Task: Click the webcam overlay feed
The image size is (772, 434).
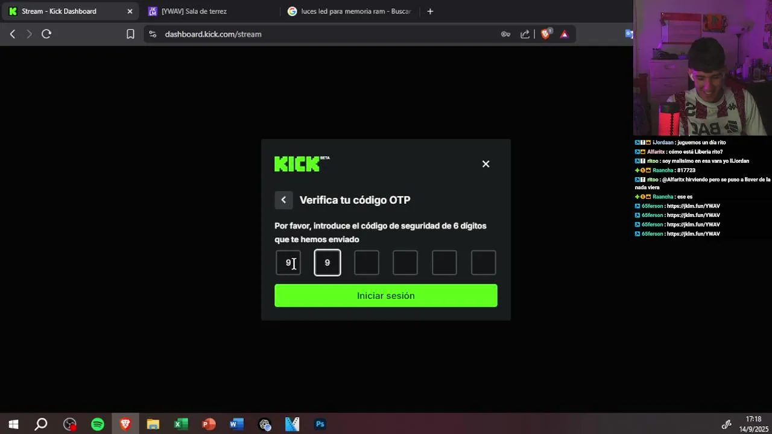Action: coord(703,68)
